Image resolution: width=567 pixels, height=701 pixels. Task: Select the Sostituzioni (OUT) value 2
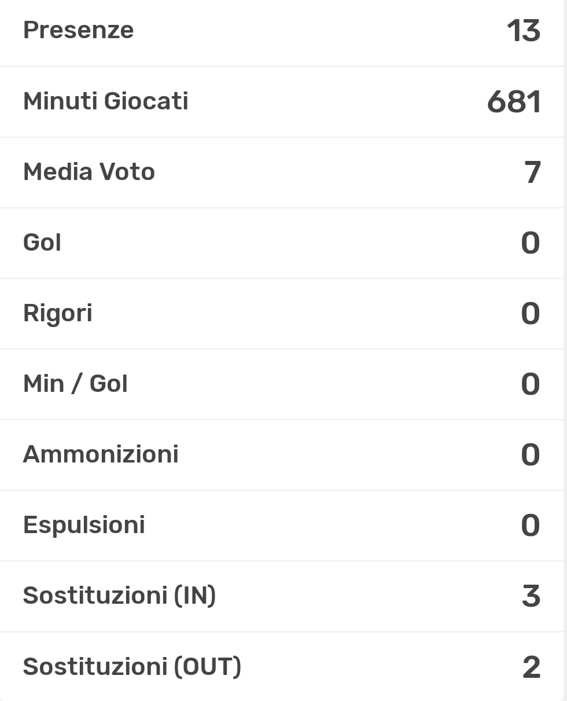pos(531,667)
